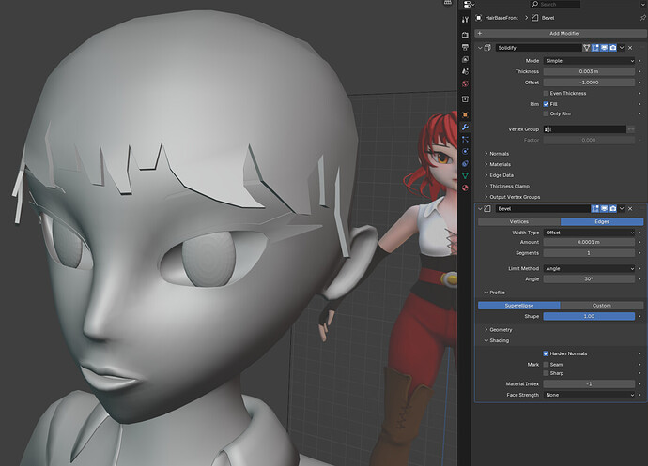Screen dimensions: 648x466
Task: Open the Object Data mesh tab
Action: pos(465,175)
